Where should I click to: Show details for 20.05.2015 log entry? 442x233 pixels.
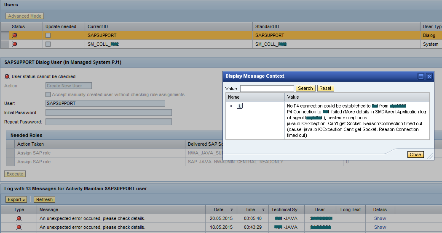pyautogui.click(x=380, y=218)
